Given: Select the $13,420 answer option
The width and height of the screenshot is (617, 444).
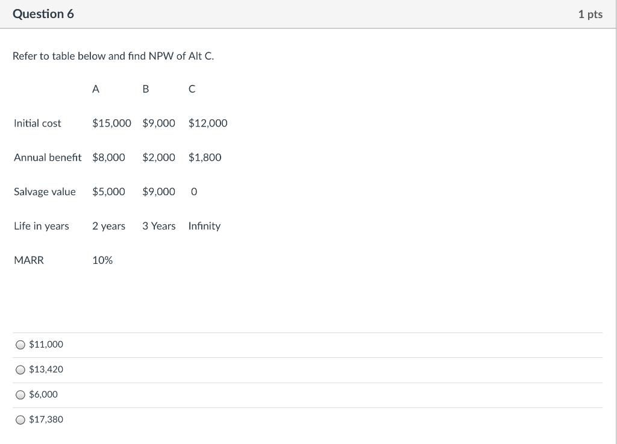Looking at the screenshot, I should [x=20, y=370].
